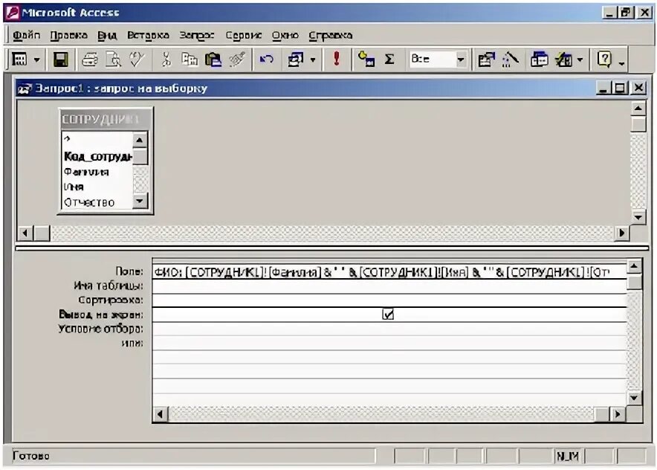The height and width of the screenshot is (470, 657).
Task: Click the View mode toolbar icon
Action: click(19, 59)
